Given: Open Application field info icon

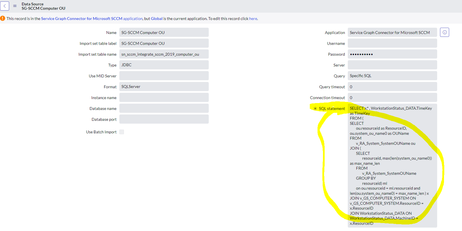Looking at the screenshot, I should click(x=445, y=32).
